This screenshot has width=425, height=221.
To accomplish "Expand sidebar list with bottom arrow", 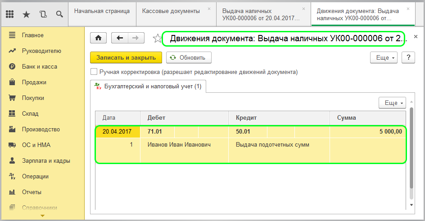I will click(42, 216).
